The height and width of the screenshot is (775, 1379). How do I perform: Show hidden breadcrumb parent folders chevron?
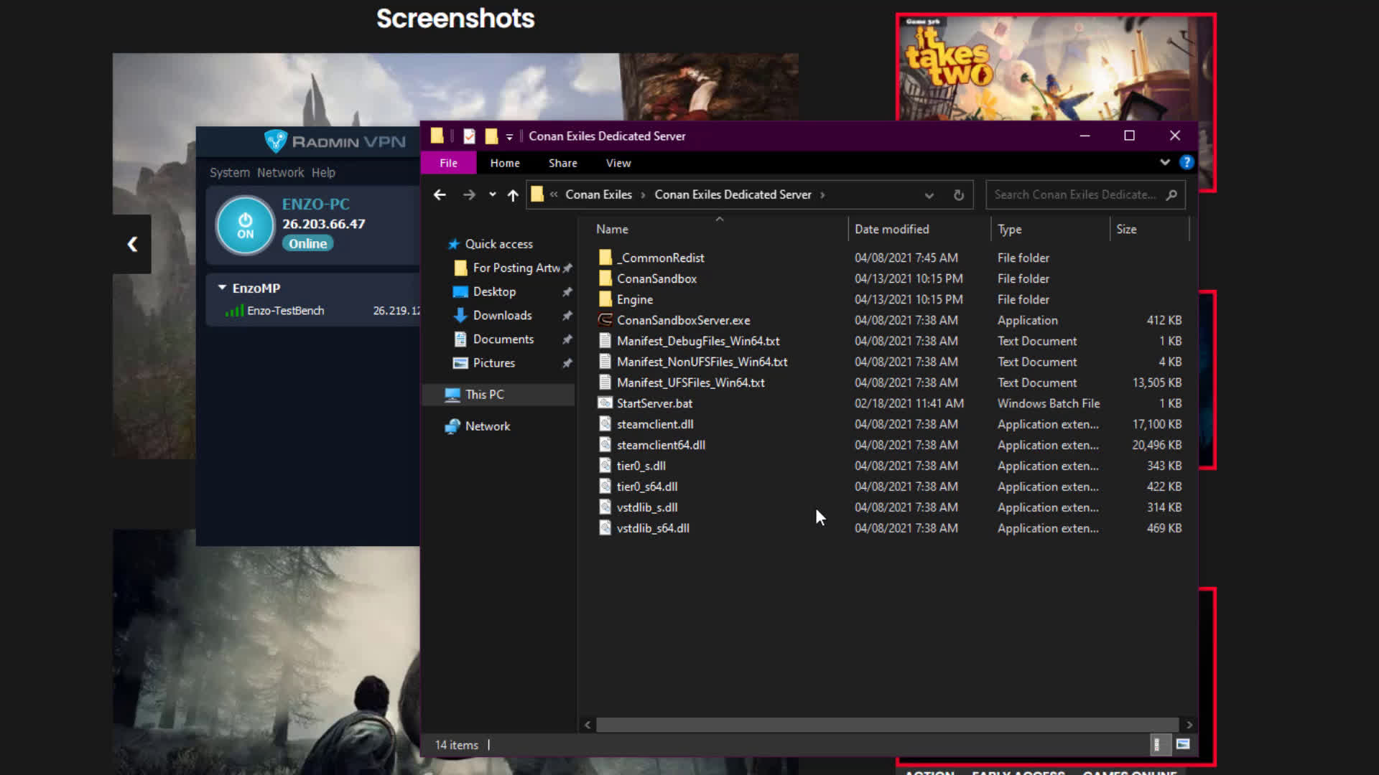pos(554,194)
